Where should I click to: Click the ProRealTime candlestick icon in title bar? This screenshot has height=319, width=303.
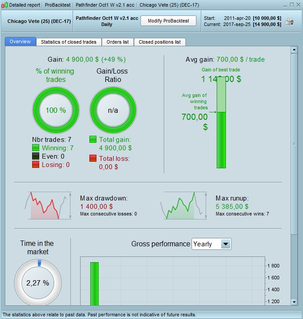pos(4,5)
